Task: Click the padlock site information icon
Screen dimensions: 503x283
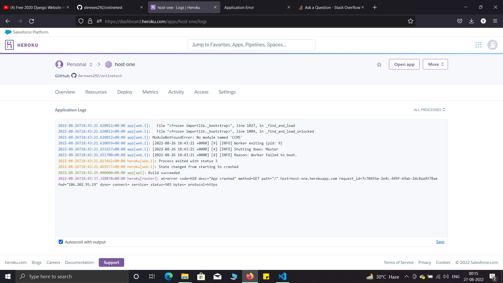Action: [90, 21]
